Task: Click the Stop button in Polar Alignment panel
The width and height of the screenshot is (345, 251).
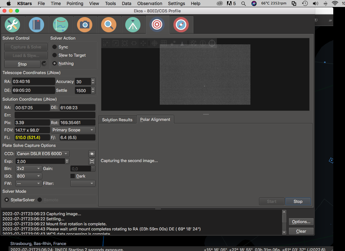Action: coord(298,201)
